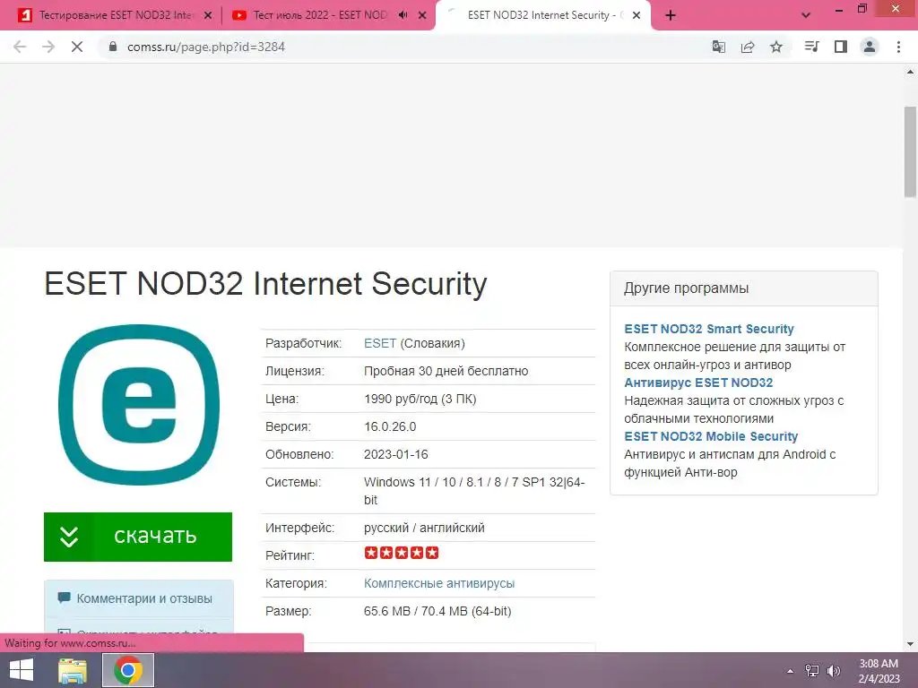The width and height of the screenshot is (918, 688).
Task: Share this page via share icon
Action: pyautogui.click(x=748, y=47)
